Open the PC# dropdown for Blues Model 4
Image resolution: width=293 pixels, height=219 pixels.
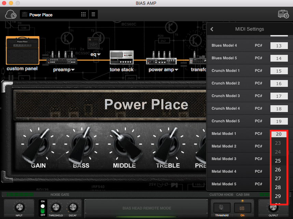click(x=279, y=46)
